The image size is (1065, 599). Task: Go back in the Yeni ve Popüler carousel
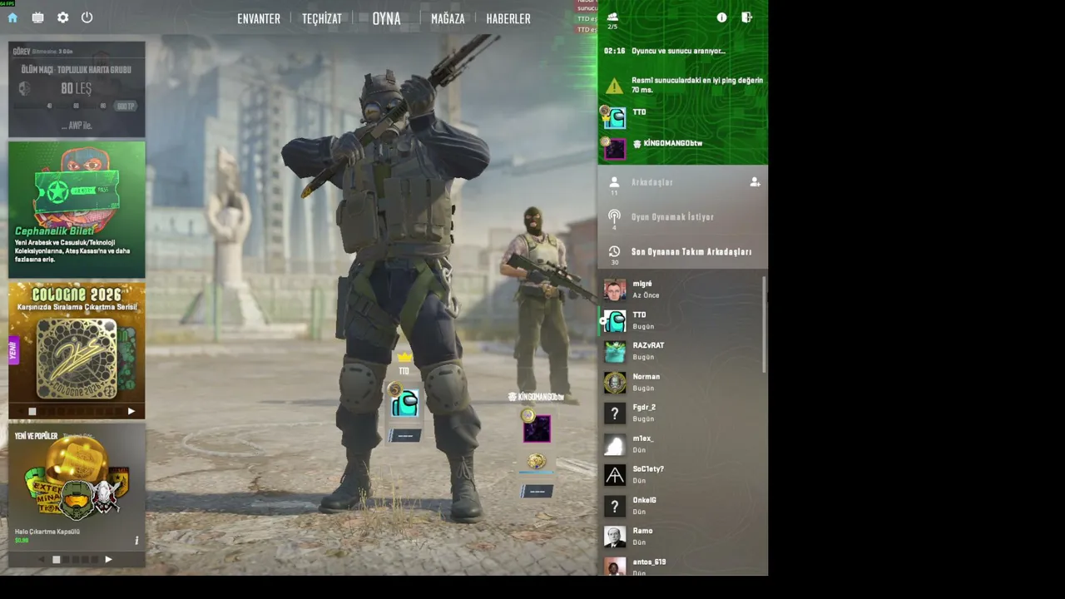tap(42, 560)
